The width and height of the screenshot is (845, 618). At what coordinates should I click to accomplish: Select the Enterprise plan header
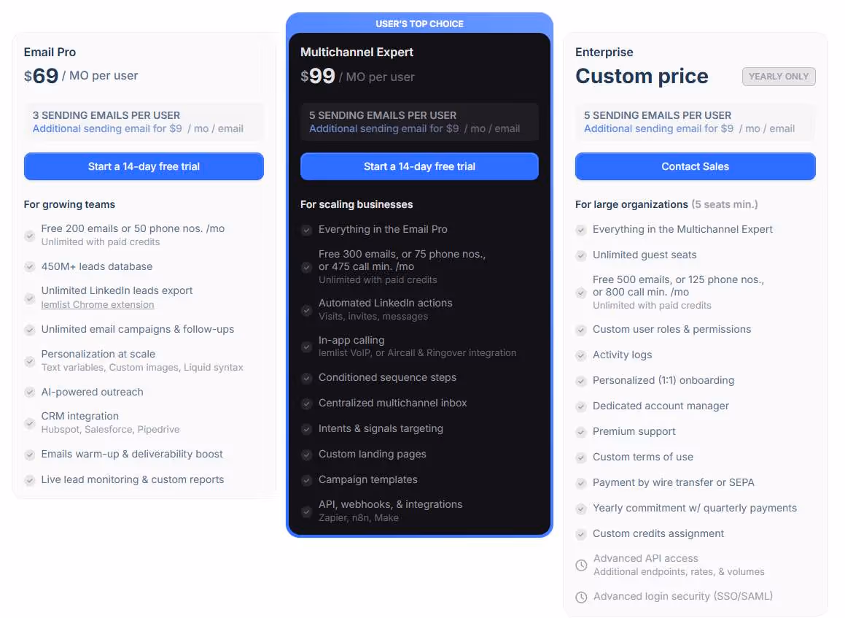tap(604, 52)
